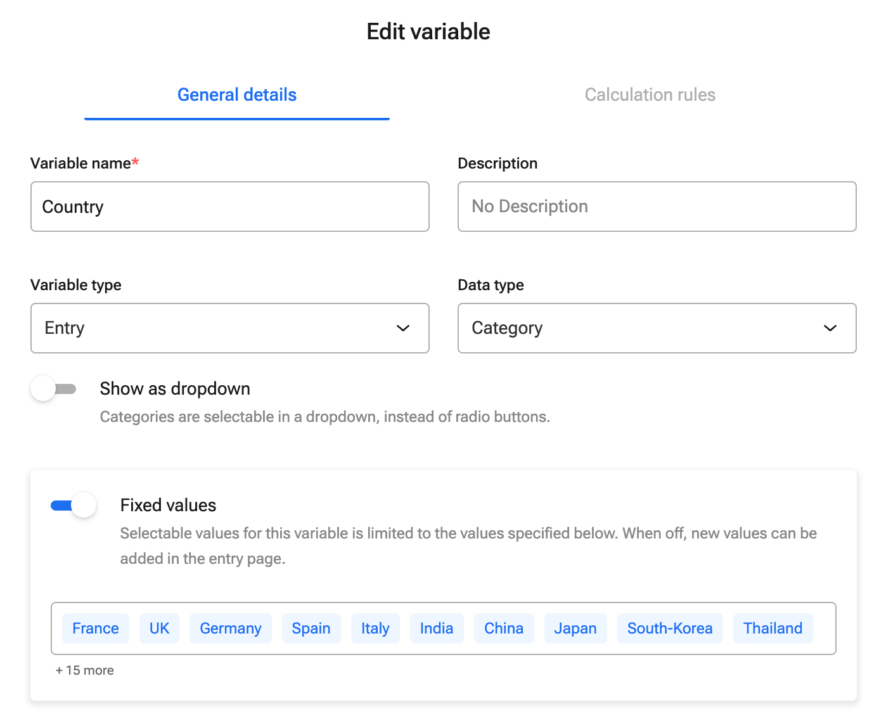Select the South-Korea value chip
The height and width of the screenshot is (726, 886).
(x=670, y=628)
